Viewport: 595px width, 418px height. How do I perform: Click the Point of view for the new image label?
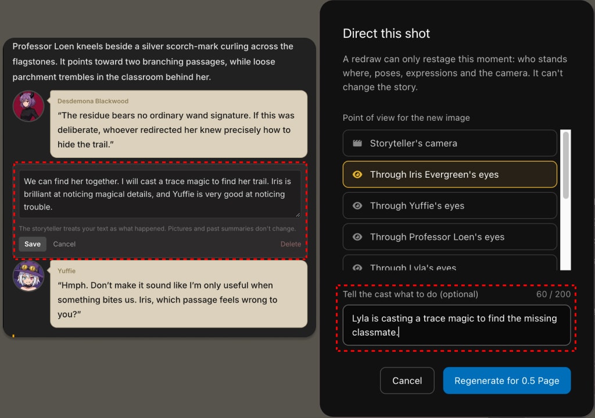coord(406,118)
